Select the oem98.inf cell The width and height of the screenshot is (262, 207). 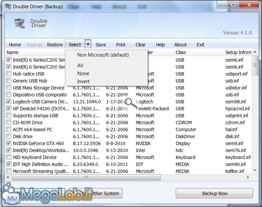236,101
